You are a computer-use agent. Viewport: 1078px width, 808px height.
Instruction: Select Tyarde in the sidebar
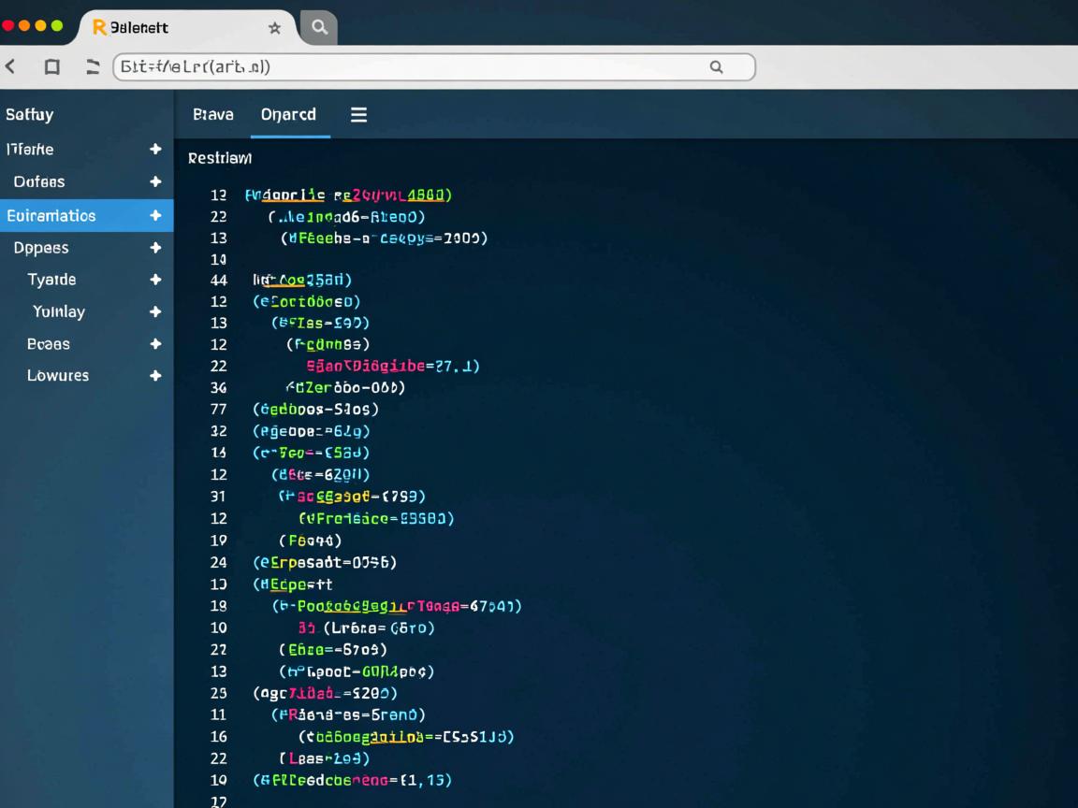(x=51, y=280)
